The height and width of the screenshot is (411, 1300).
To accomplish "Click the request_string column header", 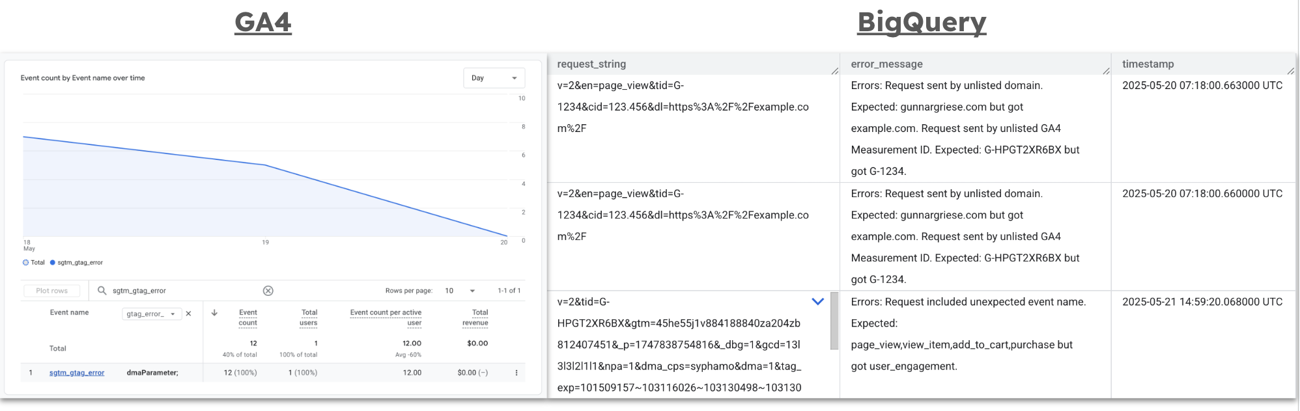I will coord(591,64).
